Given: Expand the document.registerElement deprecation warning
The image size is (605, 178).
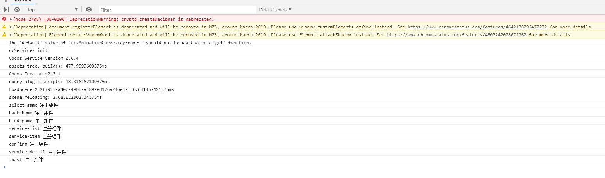Looking at the screenshot, I should [11, 27].
